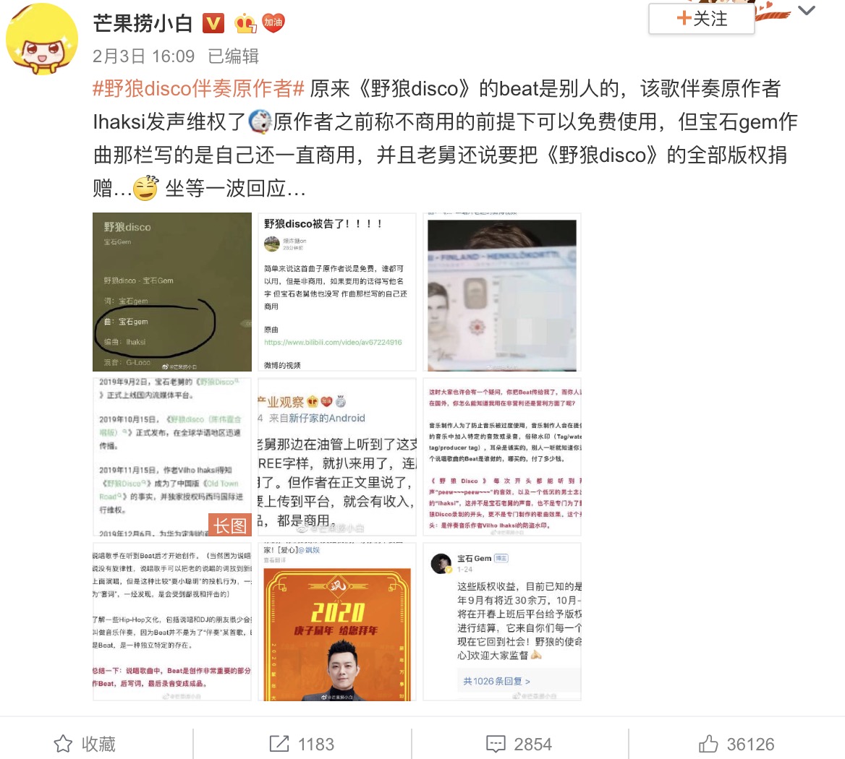Image resolution: width=845 pixels, height=759 pixels.
Task: Click the crown membership badge icon
Action: [x=245, y=23]
